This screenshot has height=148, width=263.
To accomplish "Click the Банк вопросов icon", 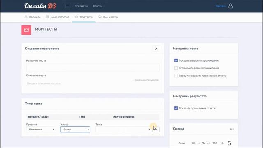I will [47, 17].
